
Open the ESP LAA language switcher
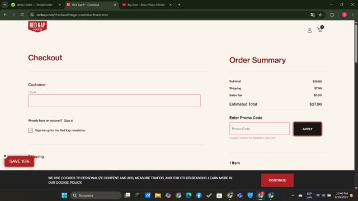(x=309, y=195)
